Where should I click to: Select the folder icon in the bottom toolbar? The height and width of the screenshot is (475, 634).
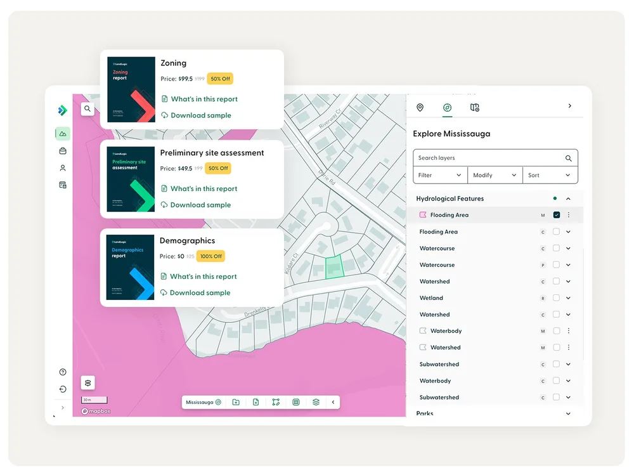(235, 402)
